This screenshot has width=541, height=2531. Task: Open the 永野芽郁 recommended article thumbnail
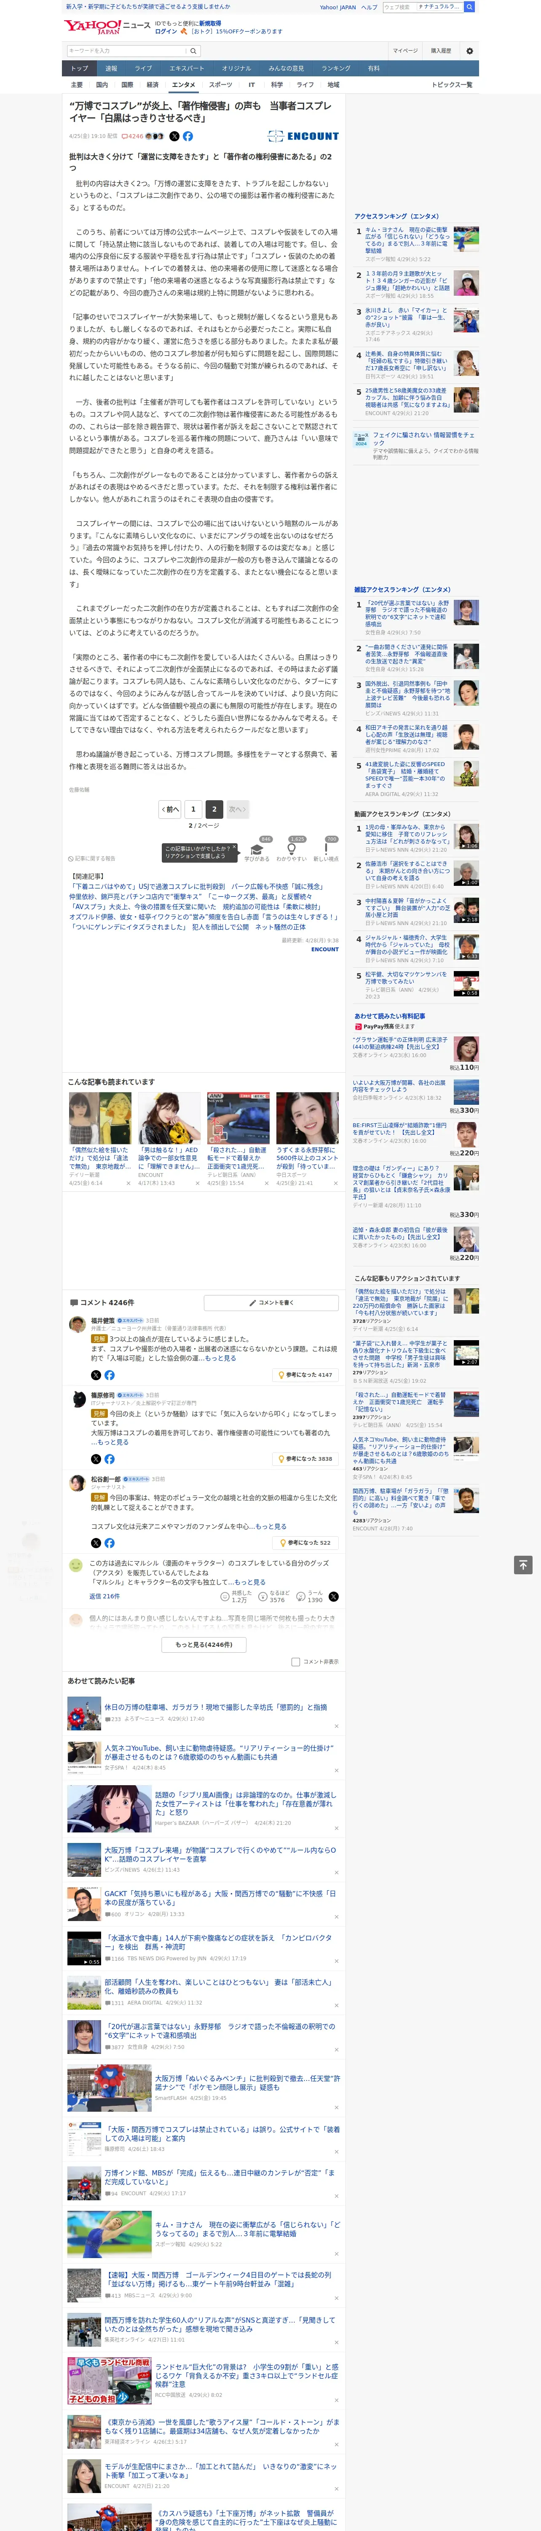click(x=307, y=1118)
